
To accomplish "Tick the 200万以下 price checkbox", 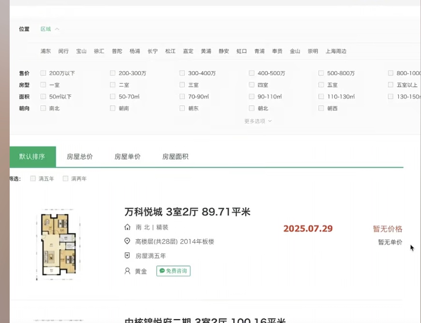I will pyautogui.click(x=43, y=73).
